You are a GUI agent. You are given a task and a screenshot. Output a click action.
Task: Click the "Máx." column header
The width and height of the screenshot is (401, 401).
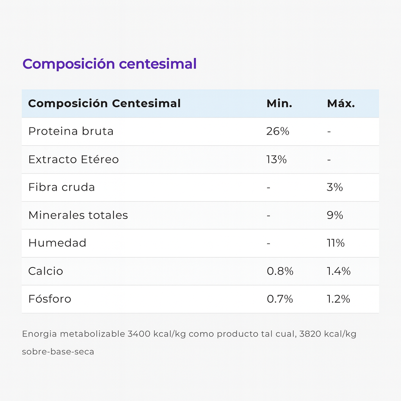point(341,103)
